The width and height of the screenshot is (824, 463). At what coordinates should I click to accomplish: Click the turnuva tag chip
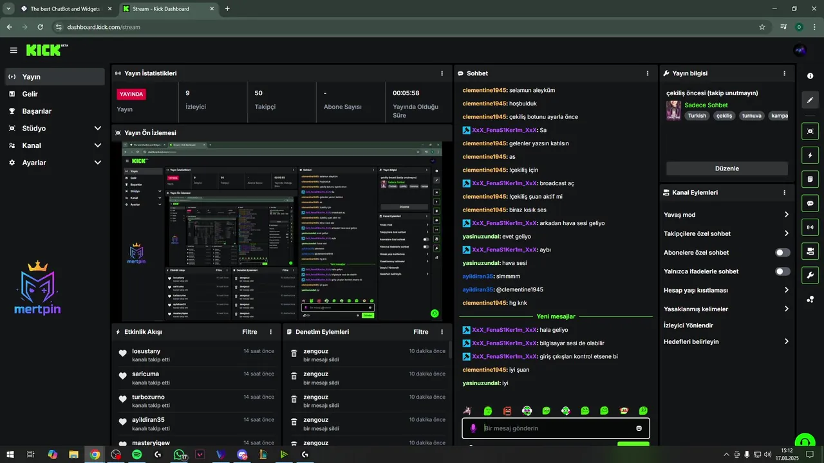(x=752, y=116)
